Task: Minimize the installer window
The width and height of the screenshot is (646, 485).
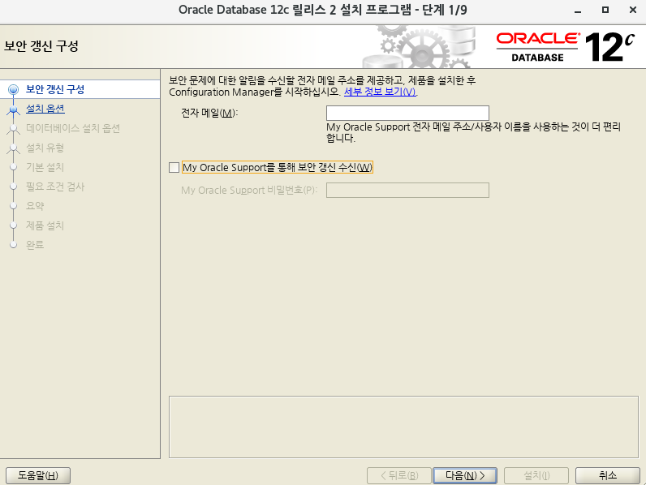Action: [578, 11]
